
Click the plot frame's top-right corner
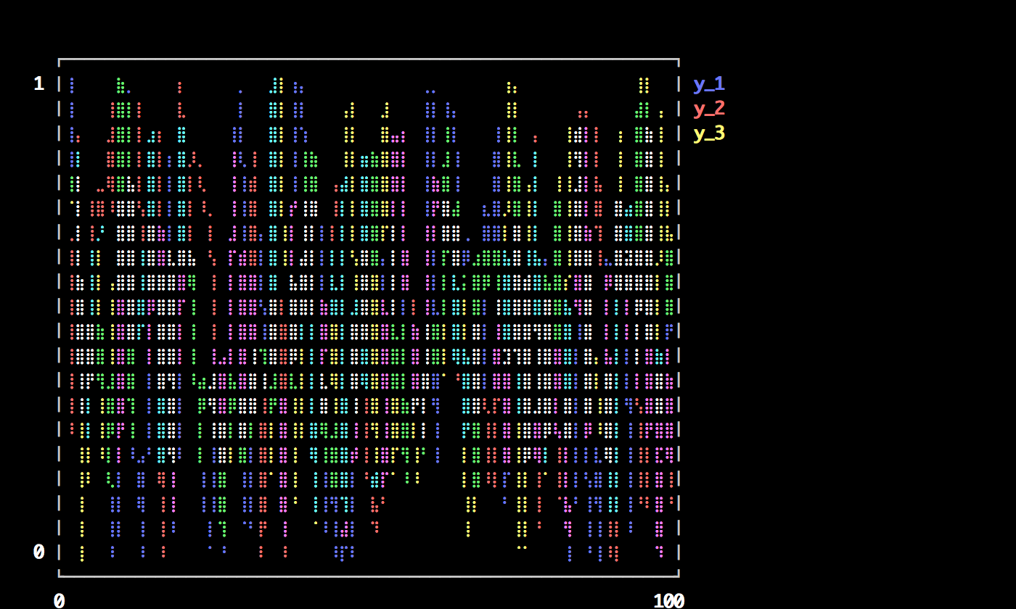(678, 59)
